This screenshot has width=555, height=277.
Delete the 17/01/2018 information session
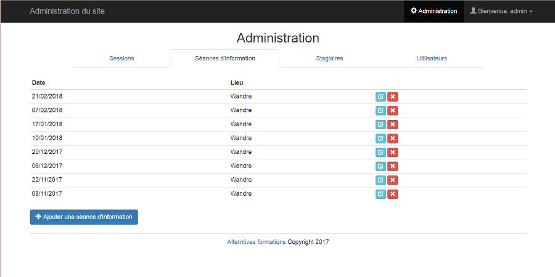pyautogui.click(x=393, y=124)
